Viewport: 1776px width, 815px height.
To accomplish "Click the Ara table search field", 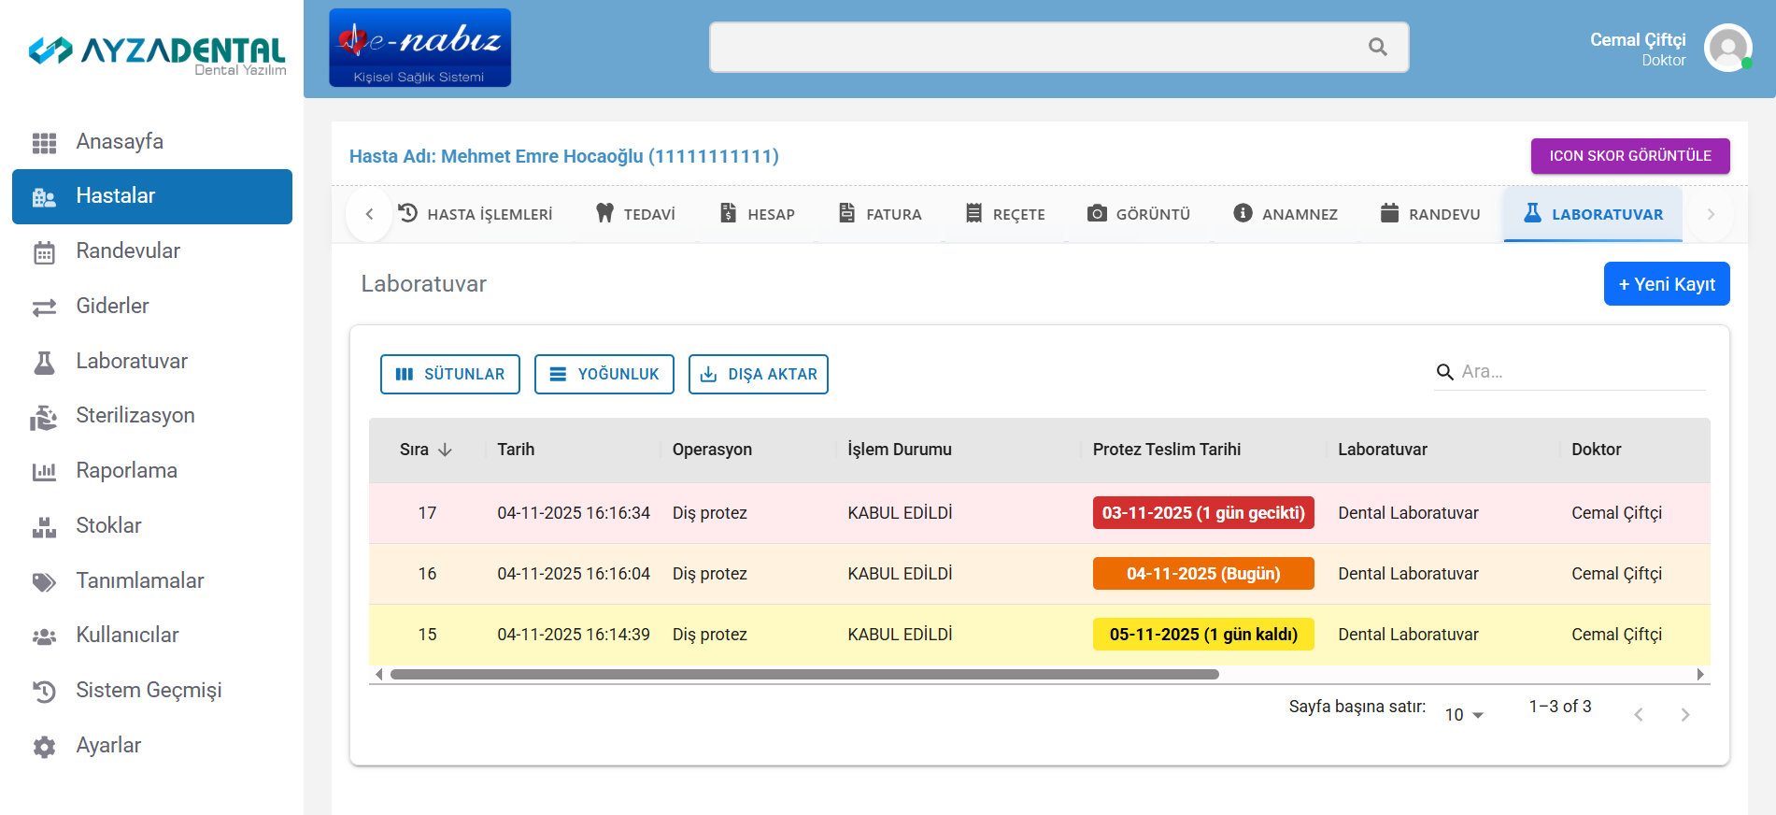I will (1581, 372).
